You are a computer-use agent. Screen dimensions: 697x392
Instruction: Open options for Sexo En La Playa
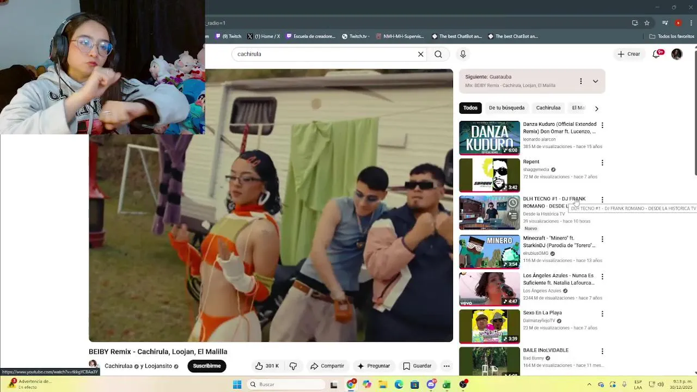(602, 314)
